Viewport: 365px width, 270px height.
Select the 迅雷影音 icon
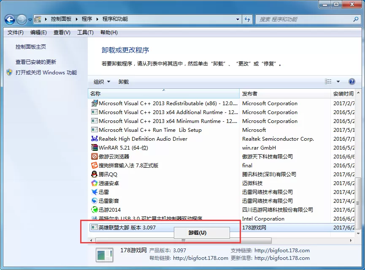pyautogui.click(x=94, y=201)
